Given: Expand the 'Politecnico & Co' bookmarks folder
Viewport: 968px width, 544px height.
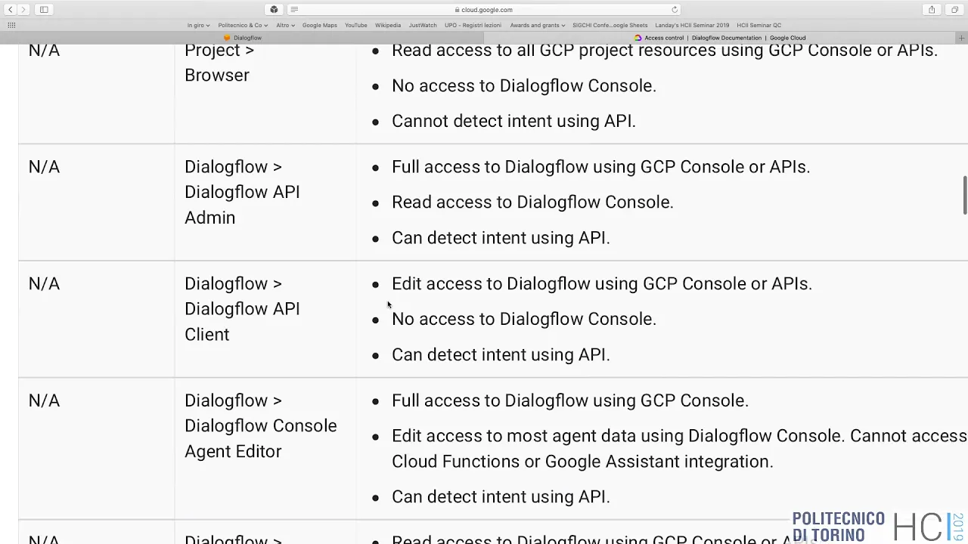Looking at the screenshot, I should [243, 25].
